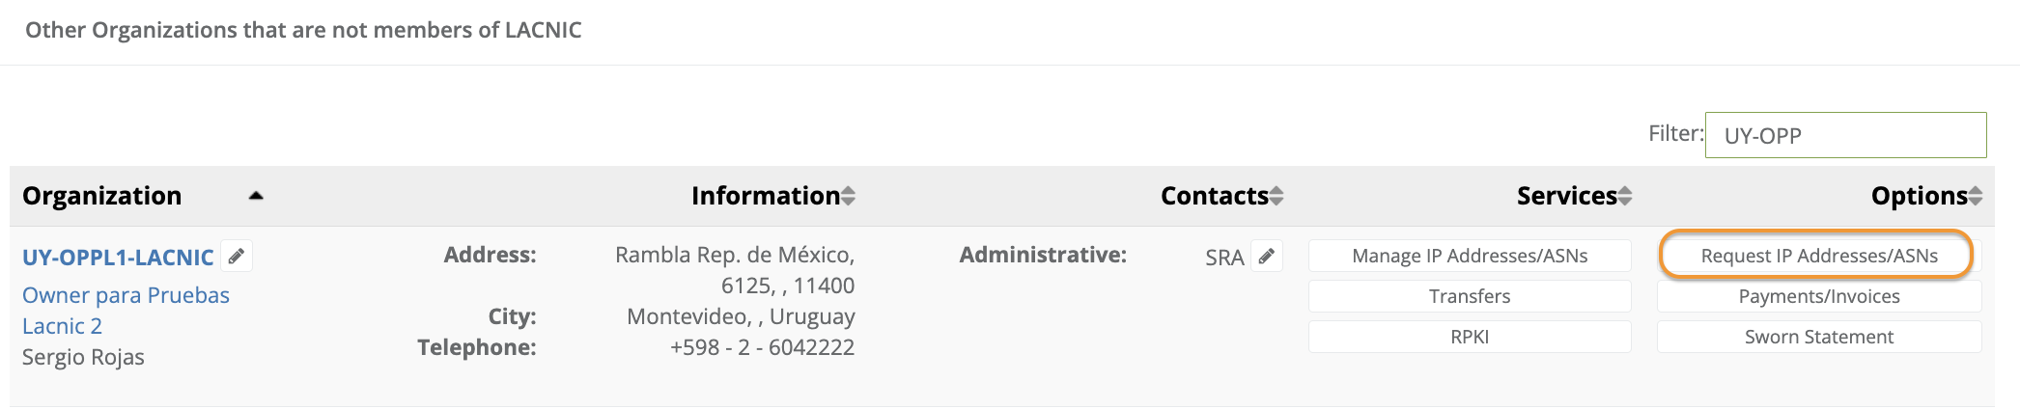Screen dimensions: 2020x409
Task: Focus the Filter text field
Action: point(1845,135)
